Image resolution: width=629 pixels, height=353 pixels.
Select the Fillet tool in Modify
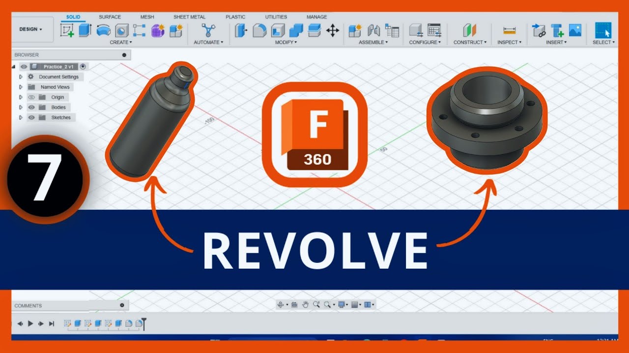point(259,31)
